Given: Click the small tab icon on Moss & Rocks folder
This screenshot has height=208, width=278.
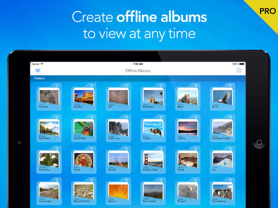Looking at the screenshot, I should [x=92, y=180].
